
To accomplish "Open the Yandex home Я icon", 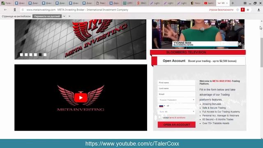I will pos(15,10).
